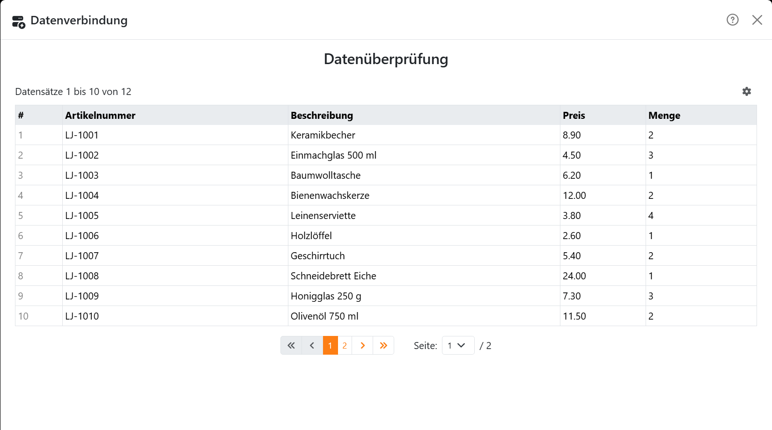This screenshot has height=430, width=772.
Task: Close the Datenverbindung dialog
Action: tap(757, 20)
